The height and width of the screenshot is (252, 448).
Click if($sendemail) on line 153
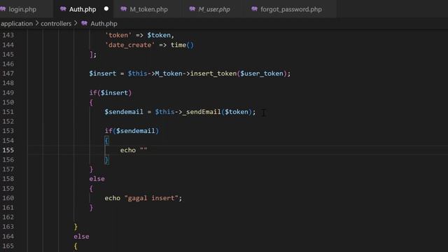pos(132,131)
